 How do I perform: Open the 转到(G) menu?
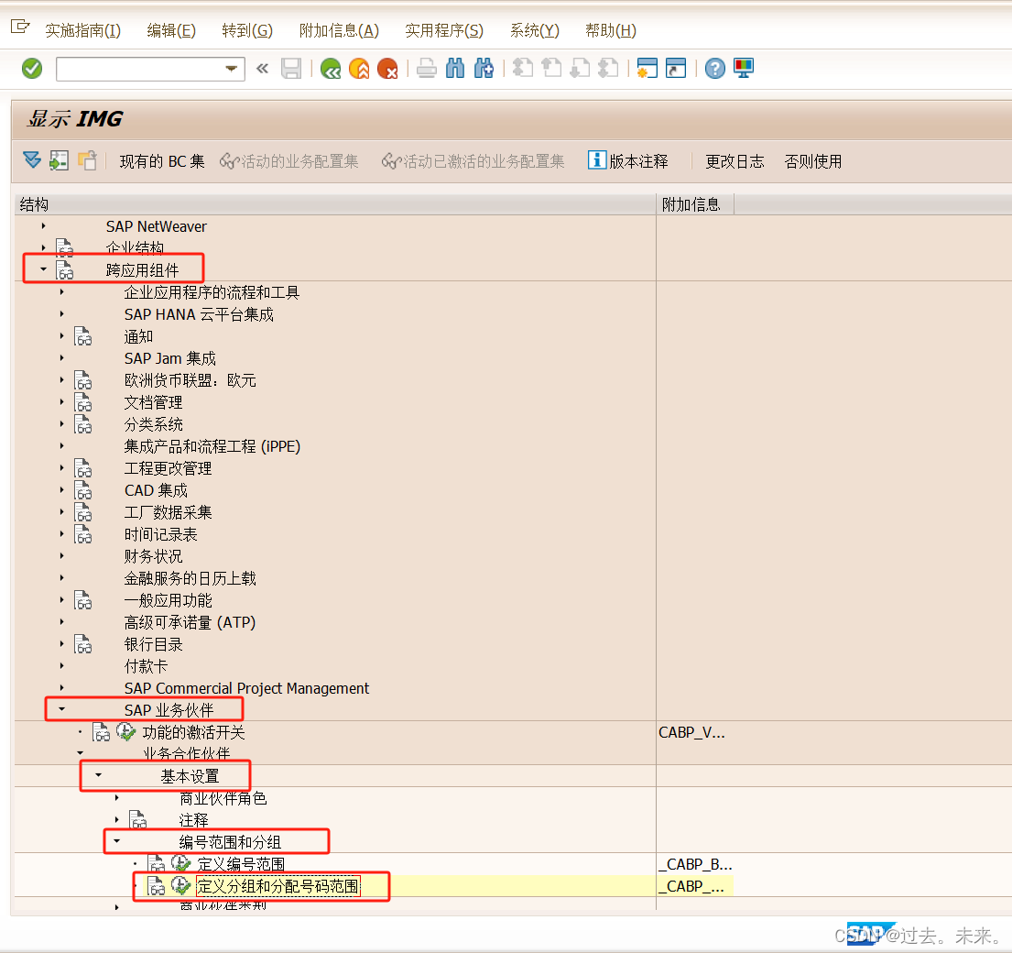247,30
